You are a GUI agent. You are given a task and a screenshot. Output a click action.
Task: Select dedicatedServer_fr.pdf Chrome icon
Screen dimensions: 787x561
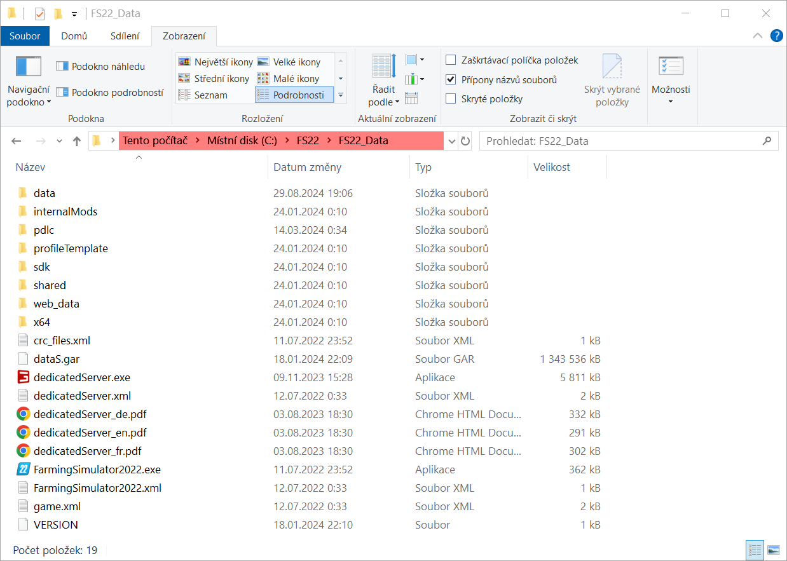coord(24,451)
